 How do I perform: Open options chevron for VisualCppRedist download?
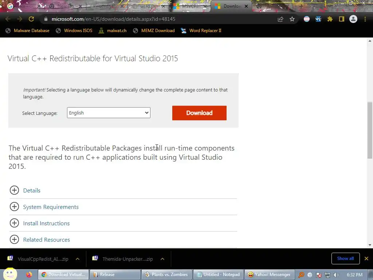[x=78, y=259]
